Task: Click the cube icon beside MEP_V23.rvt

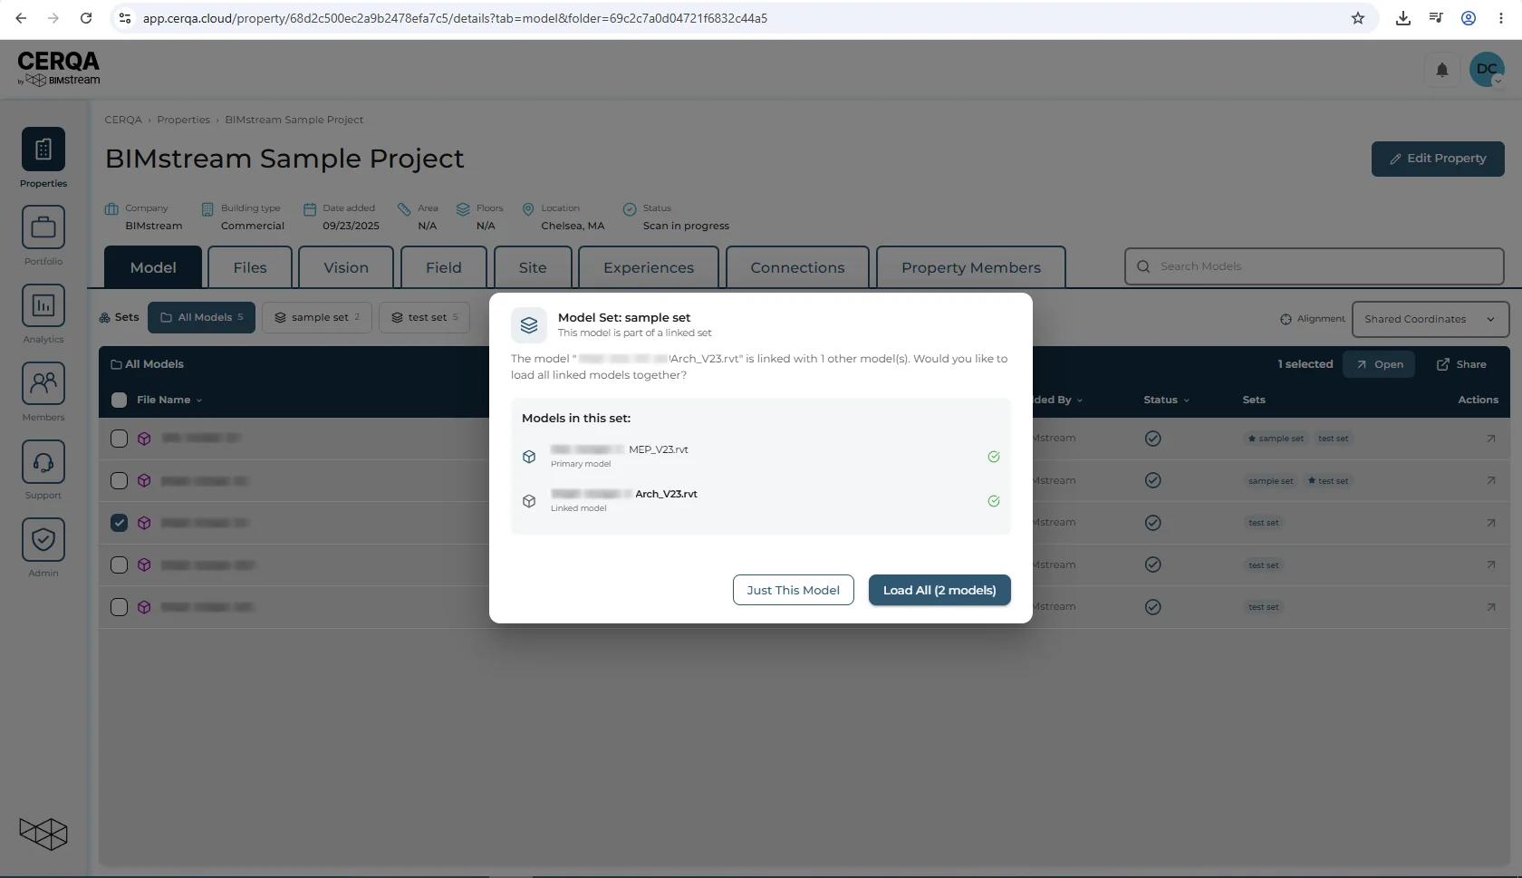Action: pos(529,457)
